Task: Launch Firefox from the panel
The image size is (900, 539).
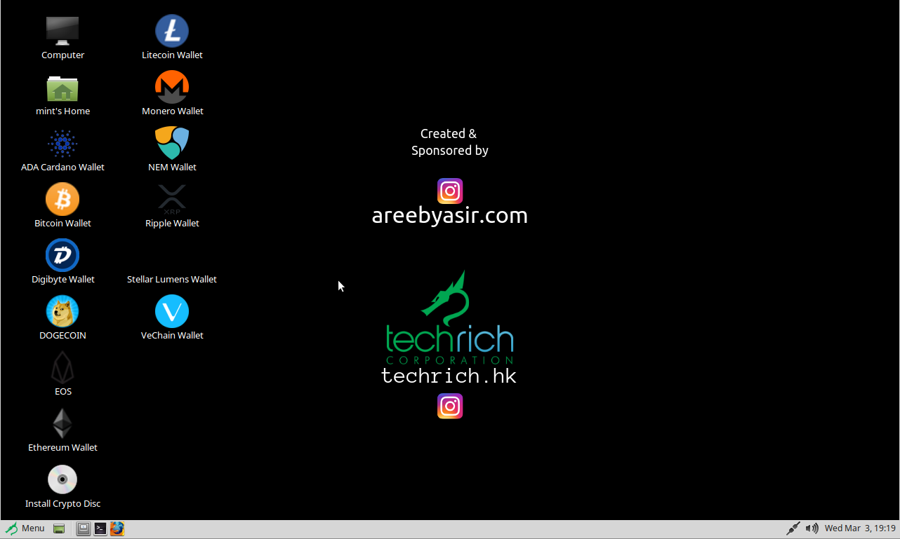Action: (x=117, y=528)
